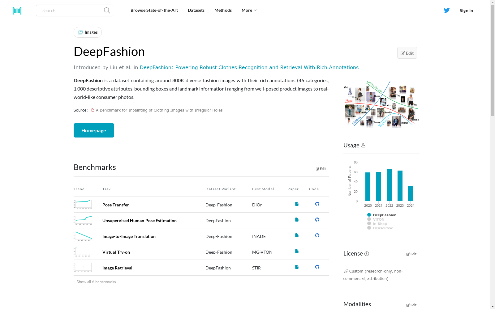Click the search magnifier icon

tap(107, 11)
